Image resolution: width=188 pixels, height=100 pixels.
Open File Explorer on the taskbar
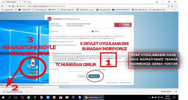coord(67,97)
